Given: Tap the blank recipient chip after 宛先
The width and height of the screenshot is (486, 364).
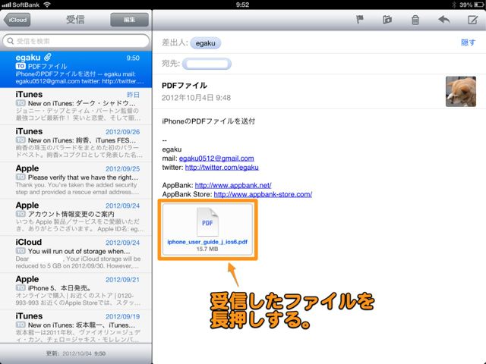Looking at the screenshot, I should coord(207,64).
